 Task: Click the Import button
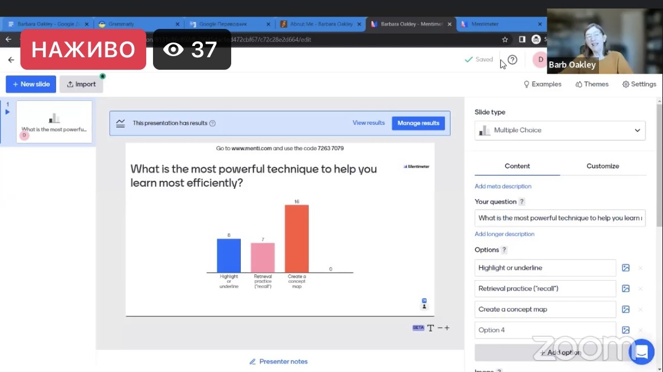[x=81, y=84]
